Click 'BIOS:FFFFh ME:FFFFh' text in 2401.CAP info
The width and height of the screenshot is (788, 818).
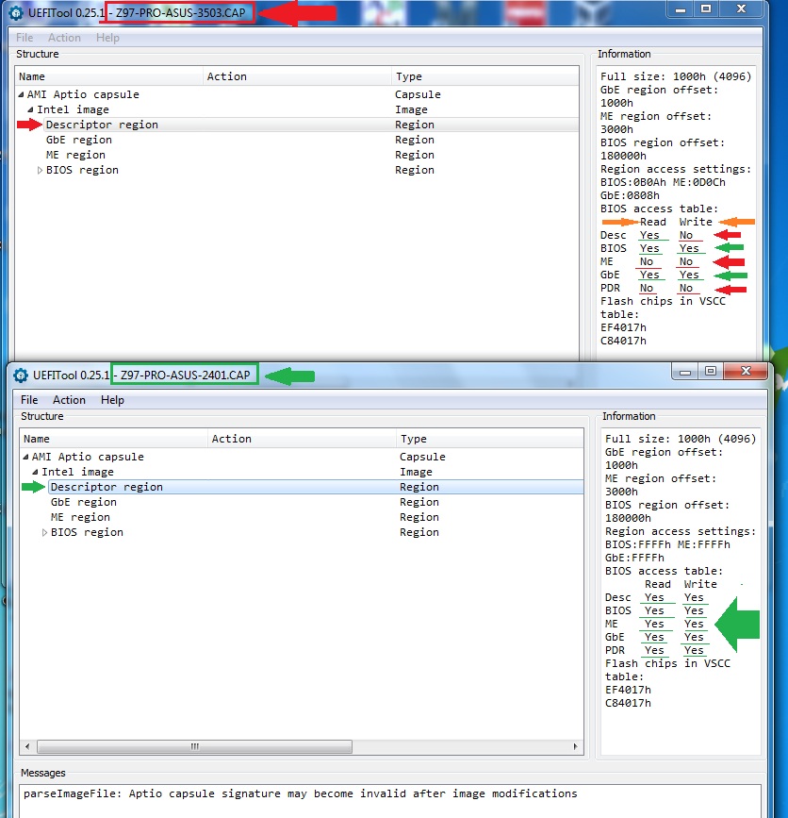tap(667, 544)
